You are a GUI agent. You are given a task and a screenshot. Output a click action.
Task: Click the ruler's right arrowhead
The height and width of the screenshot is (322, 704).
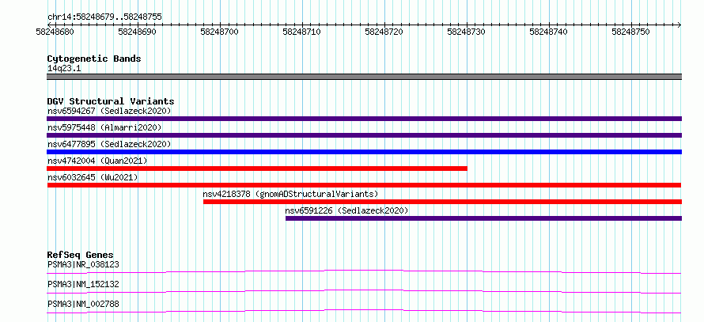[x=679, y=25]
